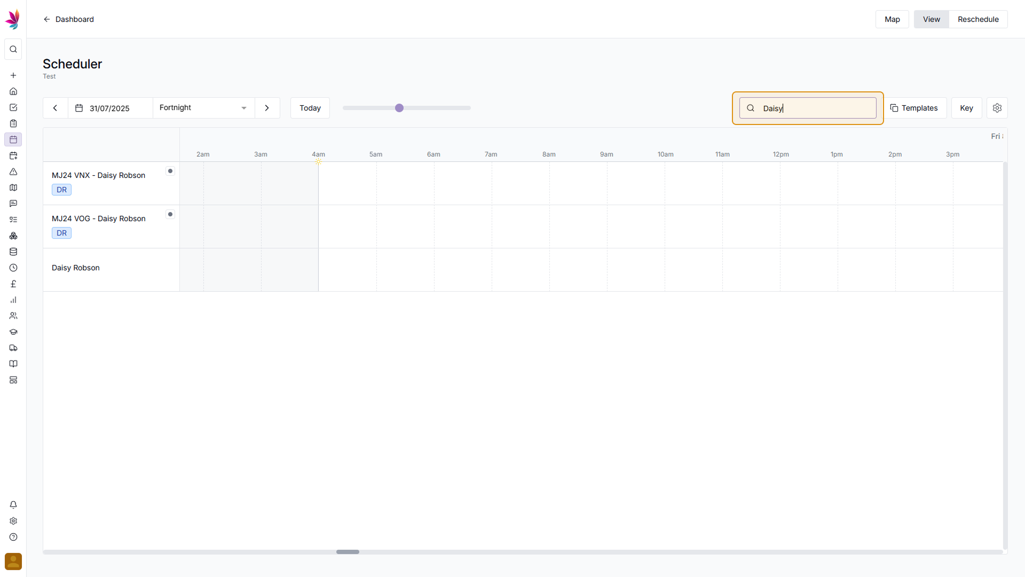Go back to Dashboard
The width and height of the screenshot is (1025, 577).
pyautogui.click(x=68, y=19)
